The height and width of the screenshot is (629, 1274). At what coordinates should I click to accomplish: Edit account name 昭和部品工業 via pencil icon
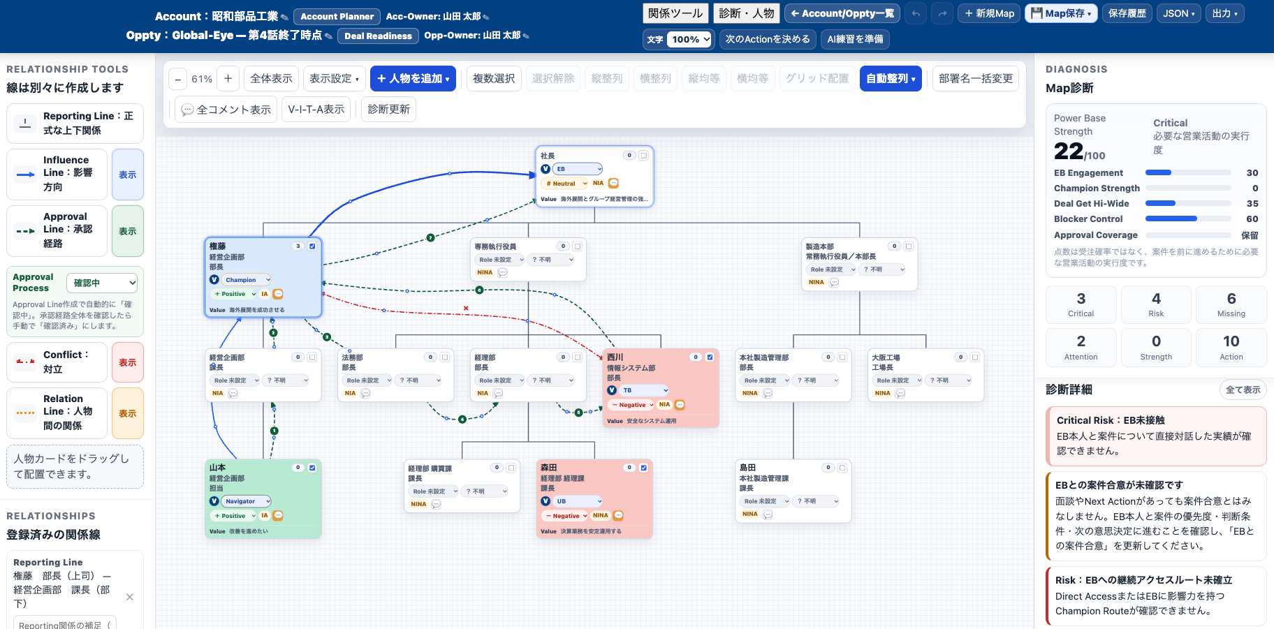click(x=284, y=17)
